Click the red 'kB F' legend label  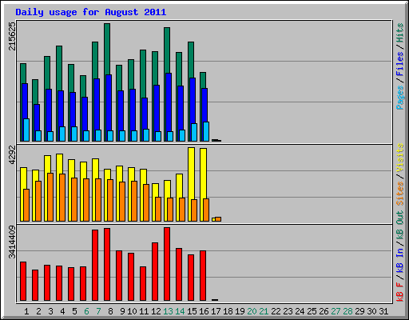pyautogui.click(x=399, y=291)
